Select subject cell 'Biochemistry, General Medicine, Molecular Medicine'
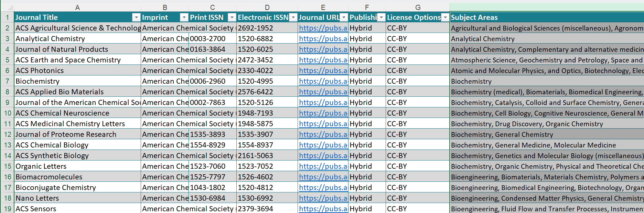 pyautogui.click(x=547, y=145)
